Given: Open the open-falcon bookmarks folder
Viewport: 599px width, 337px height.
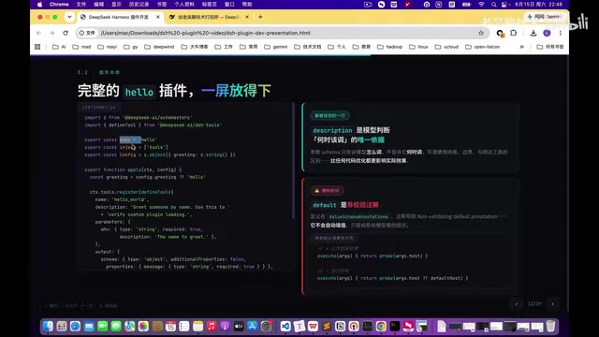Looking at the screenshot, I should 483,47.
